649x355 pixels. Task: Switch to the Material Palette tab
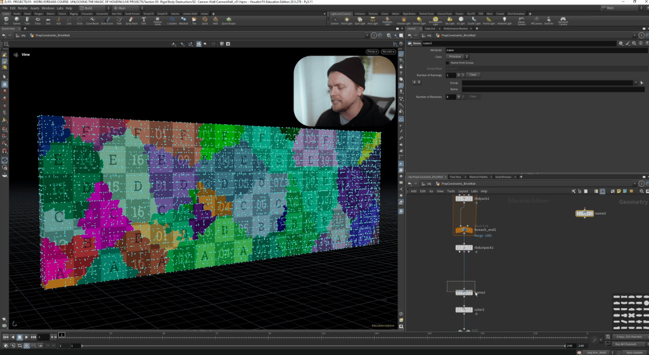pyautogui.click(x=479, y=177)
